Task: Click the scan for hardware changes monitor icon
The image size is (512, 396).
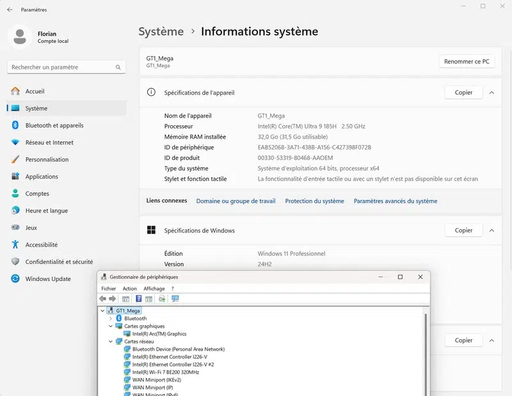Action: [175, 299]
